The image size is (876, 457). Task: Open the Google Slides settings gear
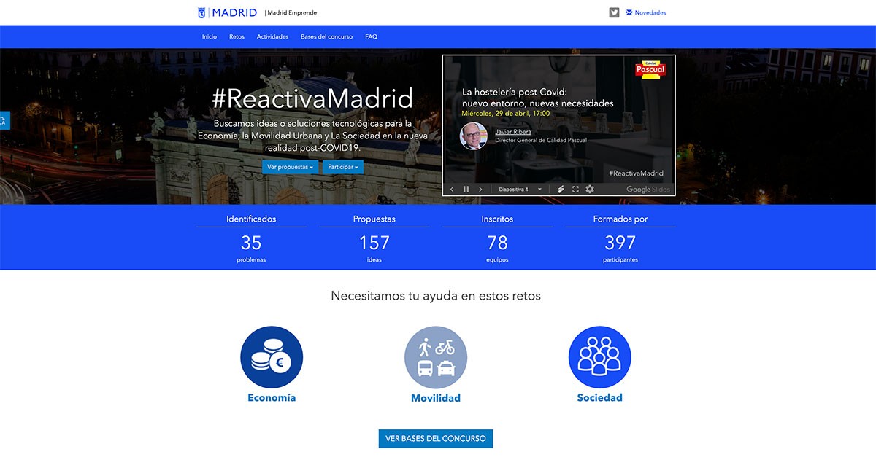(589, 188)
